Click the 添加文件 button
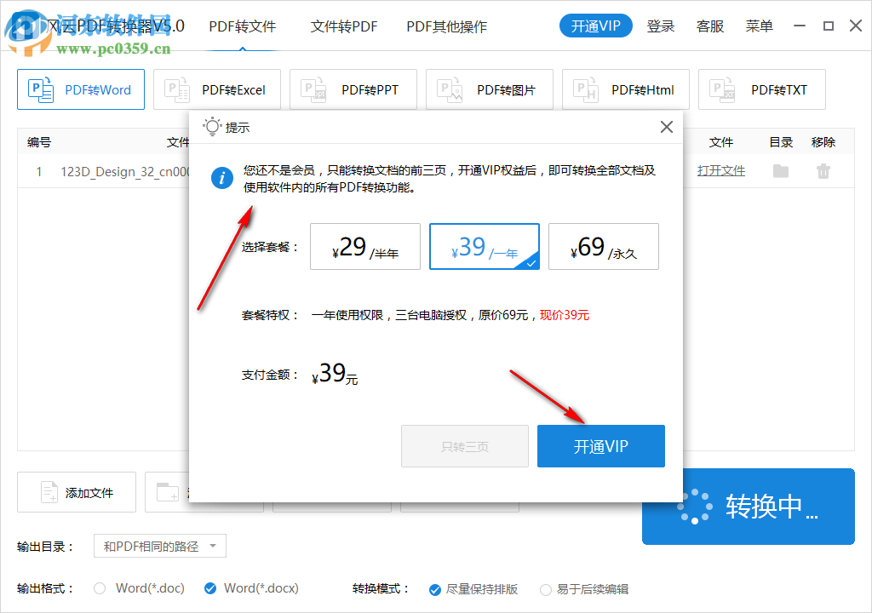Image resolution: width=872 pixels, height=613 pixels. (x=76, y=491)
